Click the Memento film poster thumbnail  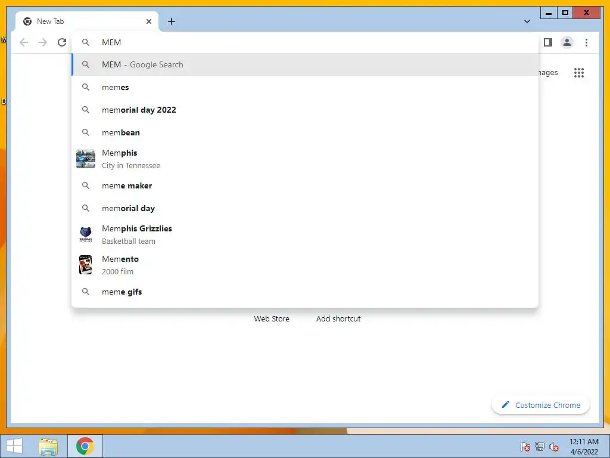point(86,265)
